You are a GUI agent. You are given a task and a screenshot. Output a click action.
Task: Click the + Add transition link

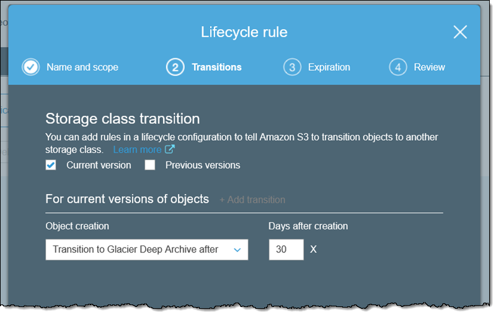pos(252,200)
